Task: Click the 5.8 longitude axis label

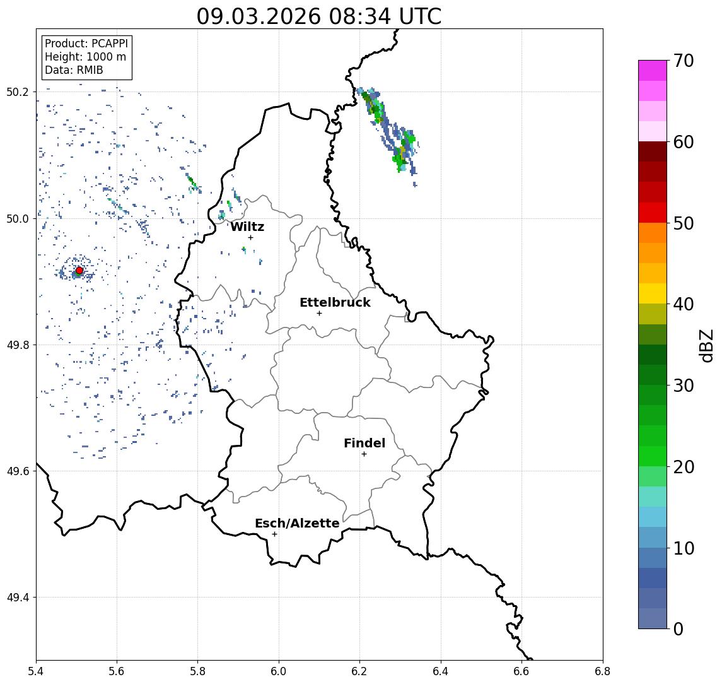Action: click(198, 671)
